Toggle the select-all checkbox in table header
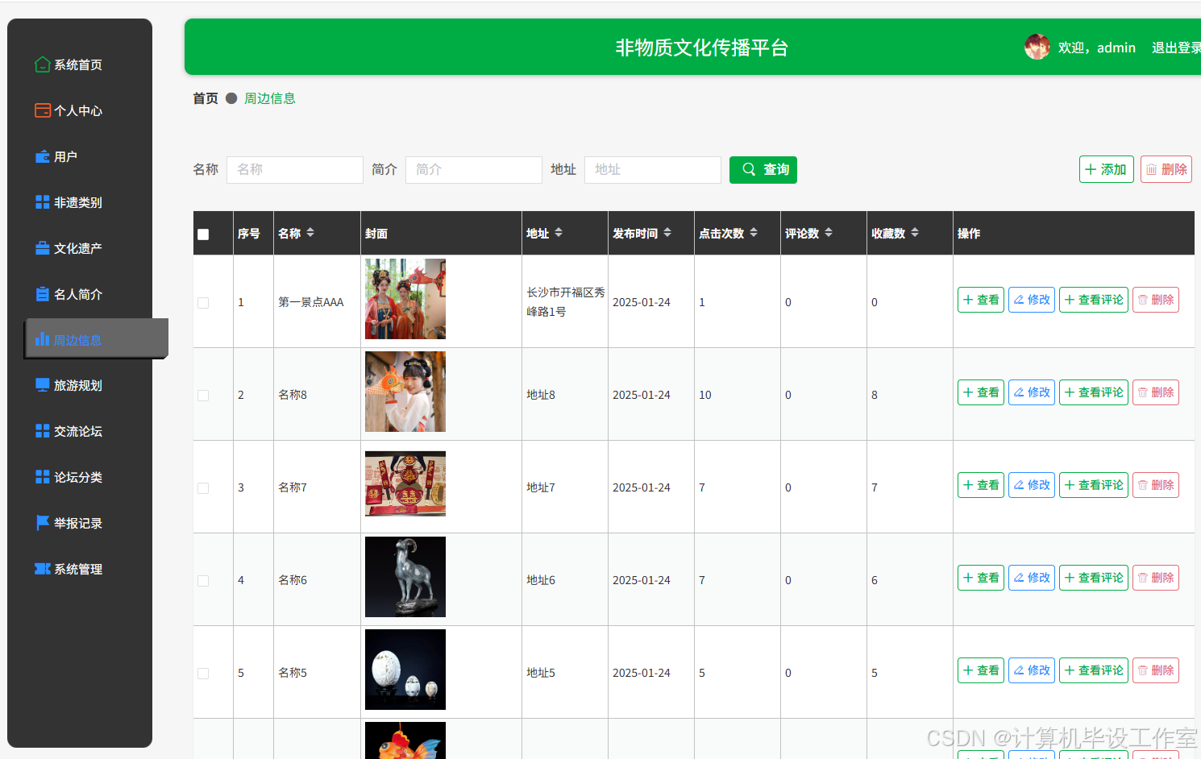 point(203,234)
